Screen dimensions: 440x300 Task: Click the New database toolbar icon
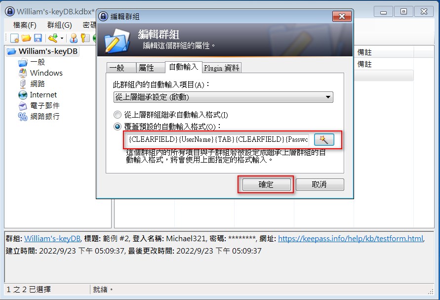point(14,38)
